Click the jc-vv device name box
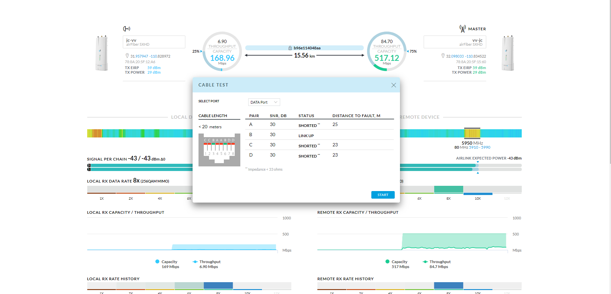Viewport: 611px width, 294px height. 154,42
